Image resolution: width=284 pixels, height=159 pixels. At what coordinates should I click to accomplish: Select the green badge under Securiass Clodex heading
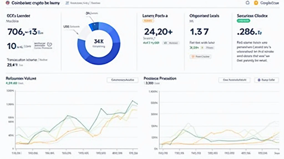pyautogui.click(x=243, y=21)
